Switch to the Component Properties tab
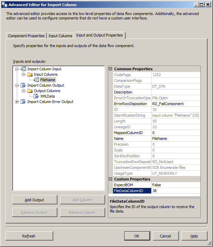 pyautogui.click(x=26, y=36)
